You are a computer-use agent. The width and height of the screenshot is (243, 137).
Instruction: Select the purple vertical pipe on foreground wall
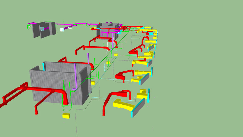tap(76, 76)
